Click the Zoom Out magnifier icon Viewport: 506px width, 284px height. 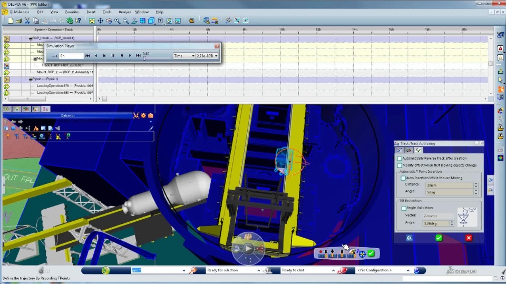pyautogui.click(x=126, y=21)
